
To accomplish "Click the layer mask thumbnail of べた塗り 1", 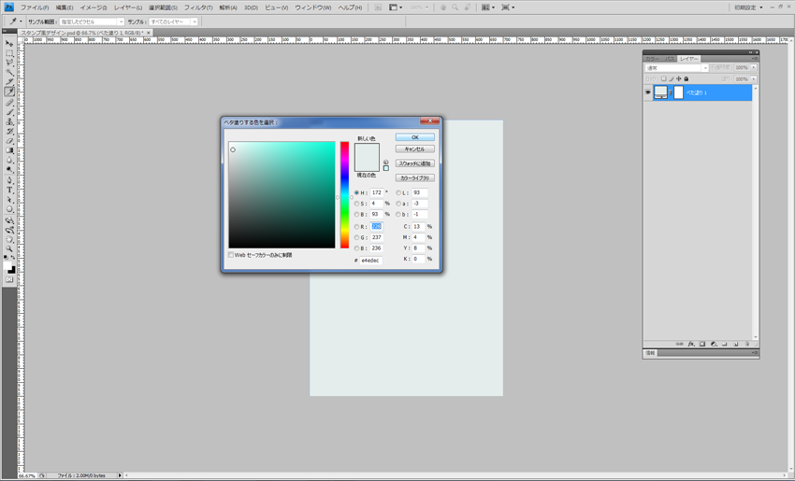I will click(x=679, y=92).
